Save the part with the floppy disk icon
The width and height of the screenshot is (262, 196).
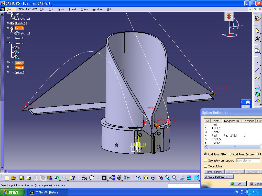21,178
